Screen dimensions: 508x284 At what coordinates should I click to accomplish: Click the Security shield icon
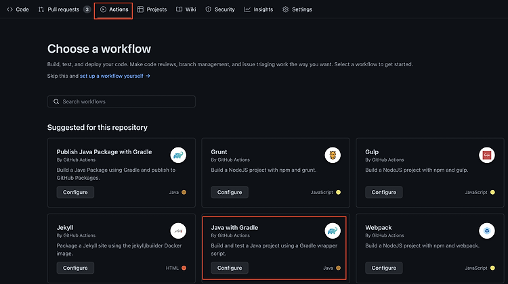click(209, 9)
